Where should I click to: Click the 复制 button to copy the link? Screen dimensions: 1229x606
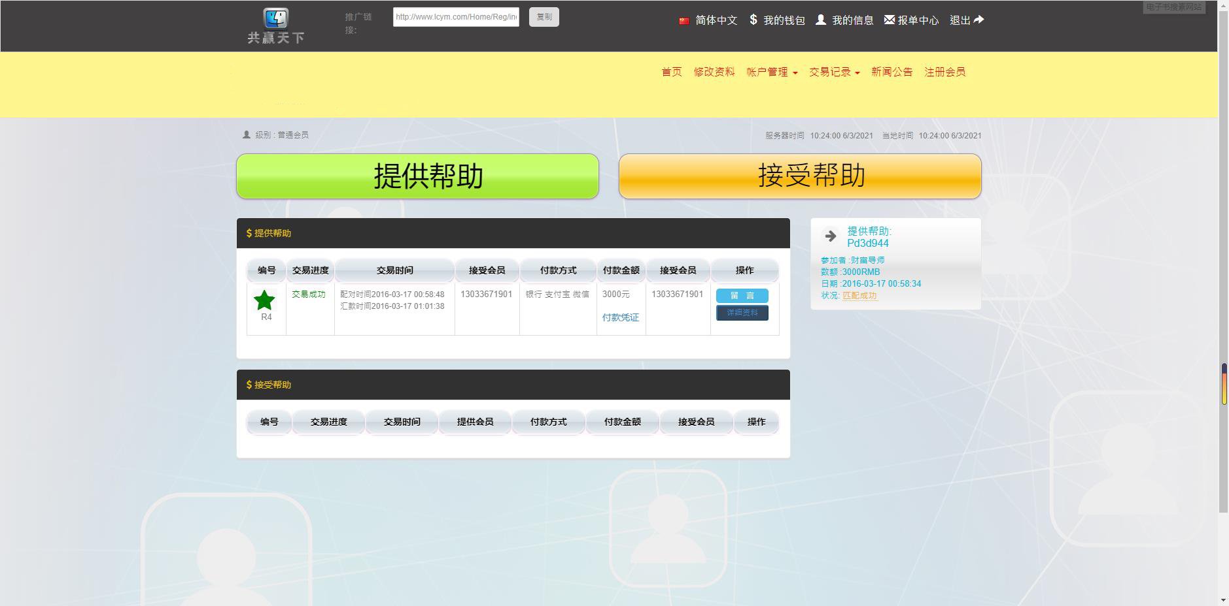tap(544, 16)
